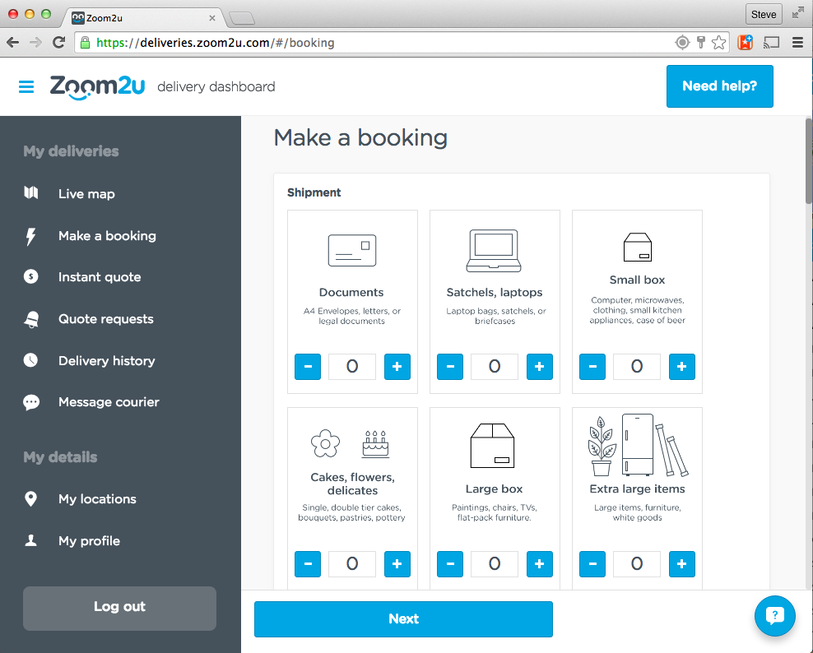
Task: Click the cast screen icon
Action: [x=772, y=43]
